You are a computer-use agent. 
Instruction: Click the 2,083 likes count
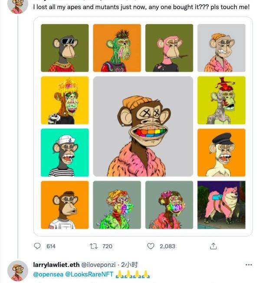click(167, 246)
